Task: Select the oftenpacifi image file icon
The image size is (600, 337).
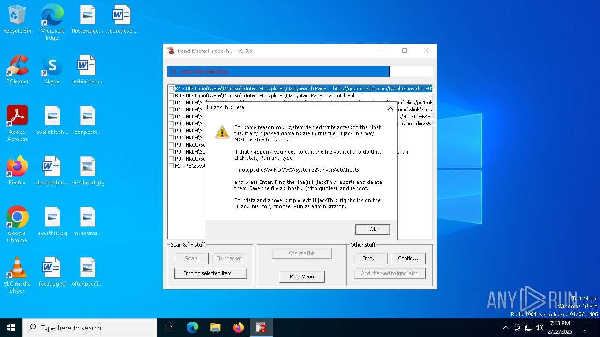Action: point(87,272)
